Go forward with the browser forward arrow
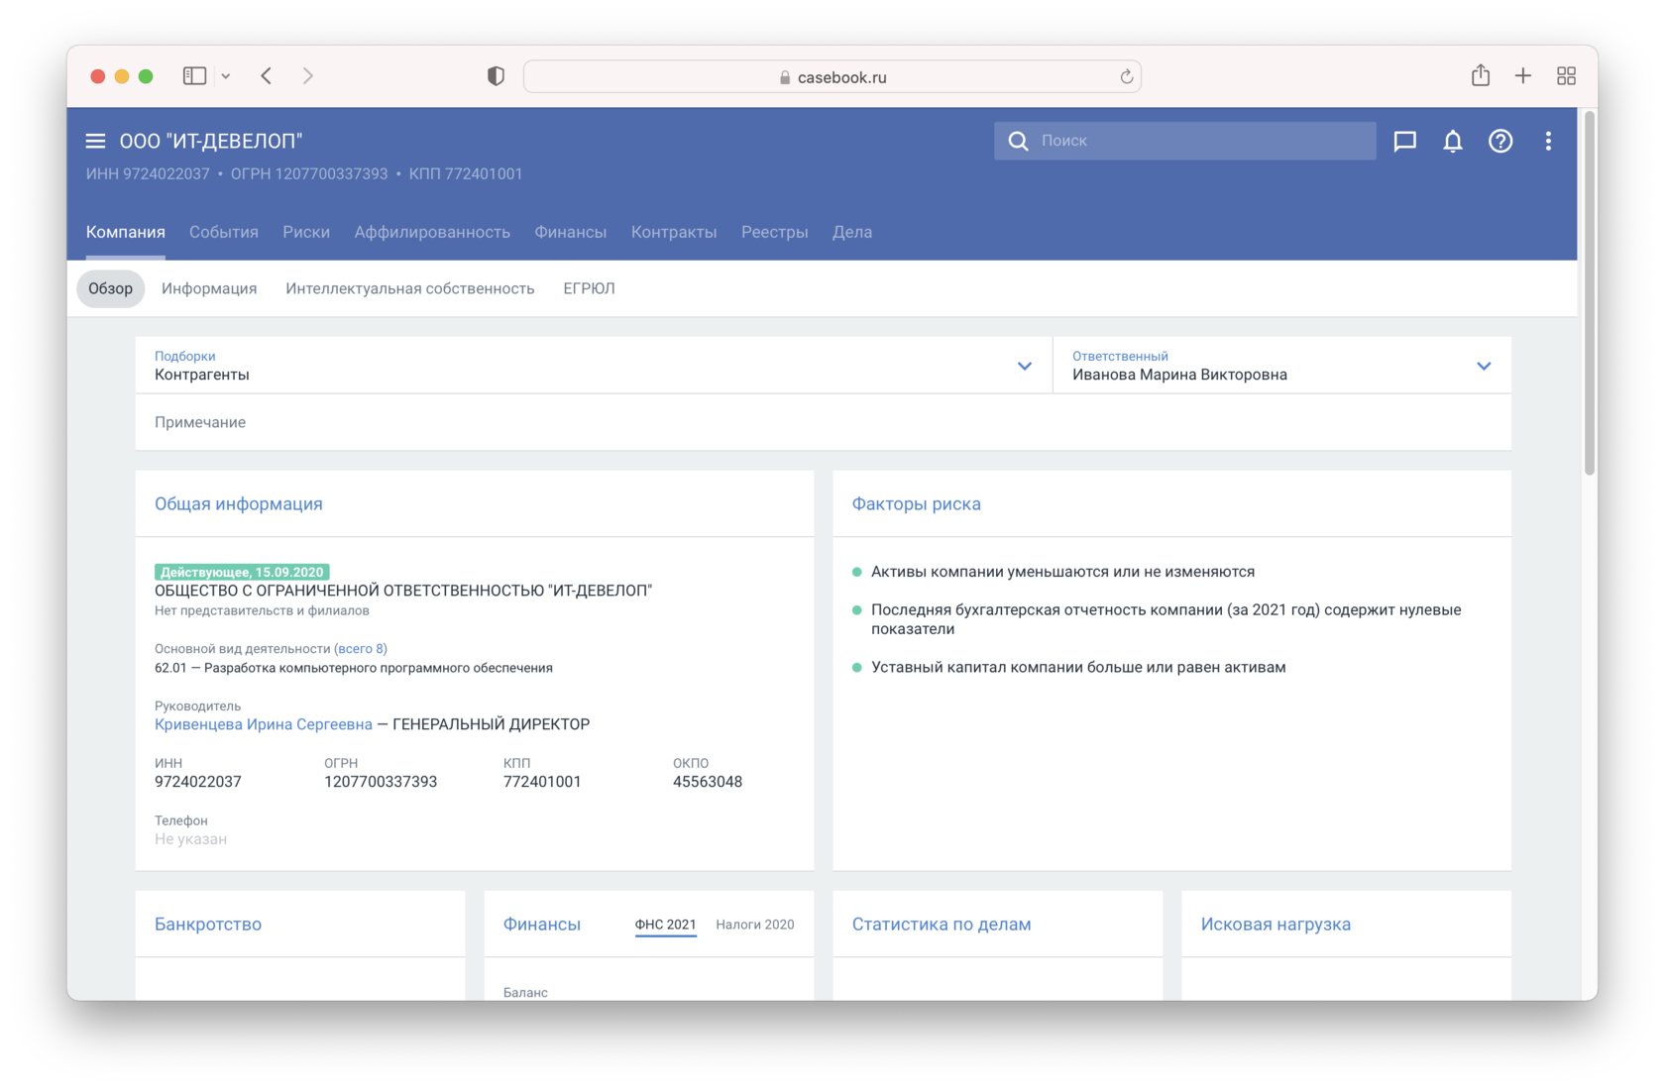 tap(308, 76)
